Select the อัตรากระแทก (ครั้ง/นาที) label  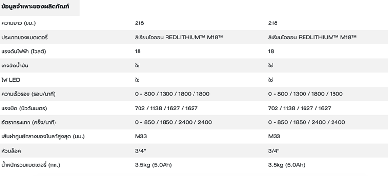pyautogui.click(x=28, y=123)
